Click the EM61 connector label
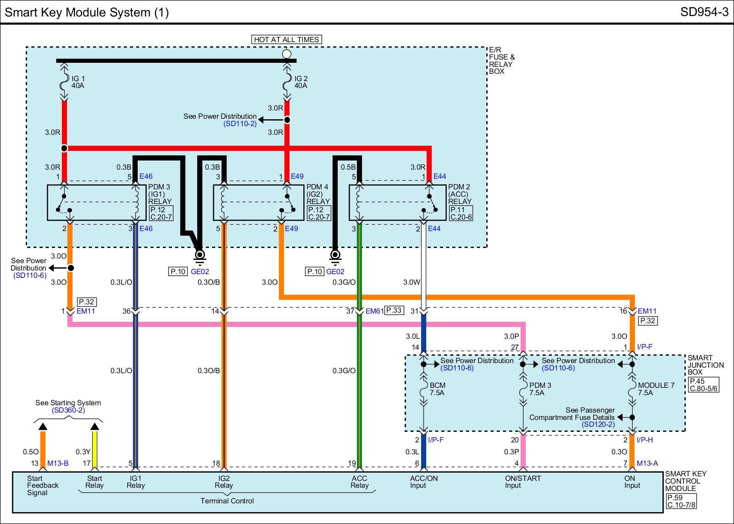The height and width of the screenshot is (524, 734). point(374,311)
